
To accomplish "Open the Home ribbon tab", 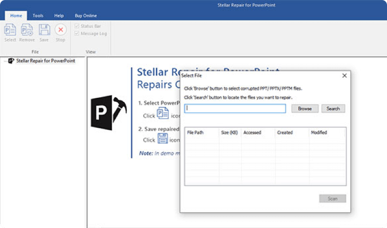I will point(16,16).
